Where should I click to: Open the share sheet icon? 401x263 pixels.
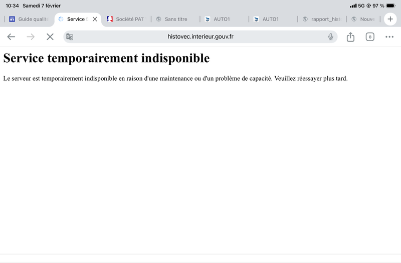(350, 37)
